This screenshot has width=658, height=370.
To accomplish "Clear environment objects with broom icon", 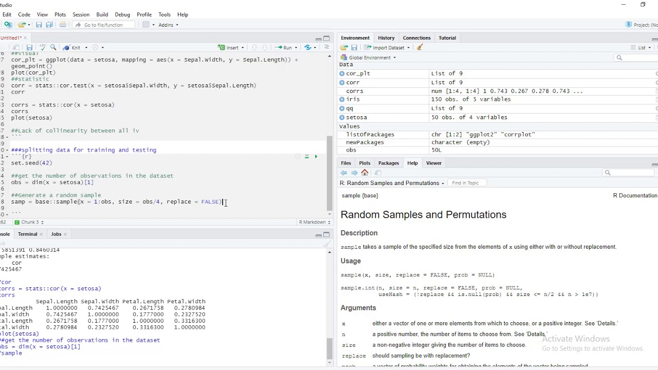I will [x=419, y=47].
